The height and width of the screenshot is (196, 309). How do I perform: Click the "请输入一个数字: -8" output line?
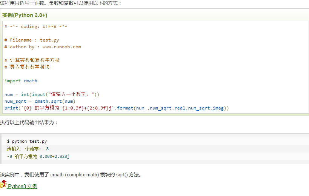tap(28, 149)
